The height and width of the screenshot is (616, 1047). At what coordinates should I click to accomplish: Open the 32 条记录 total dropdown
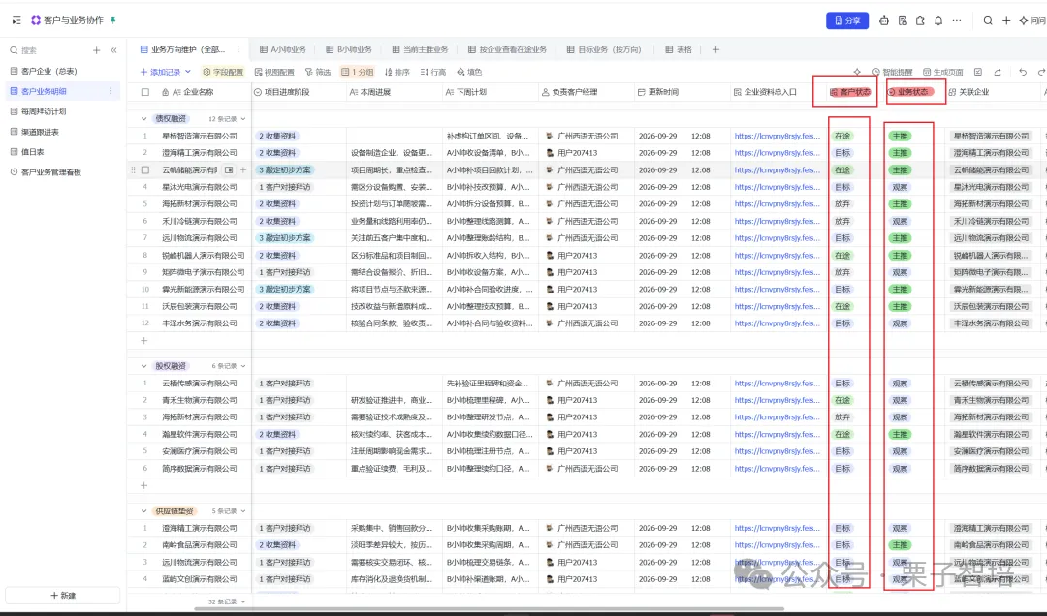click(227, 601)
